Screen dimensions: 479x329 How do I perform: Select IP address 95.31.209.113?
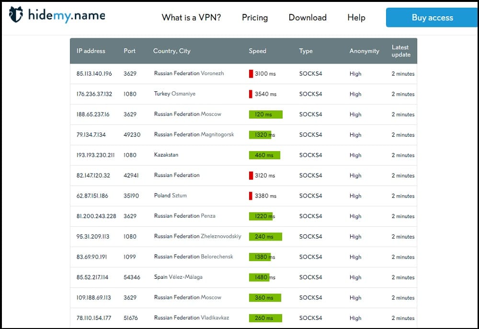coord(93,237)
